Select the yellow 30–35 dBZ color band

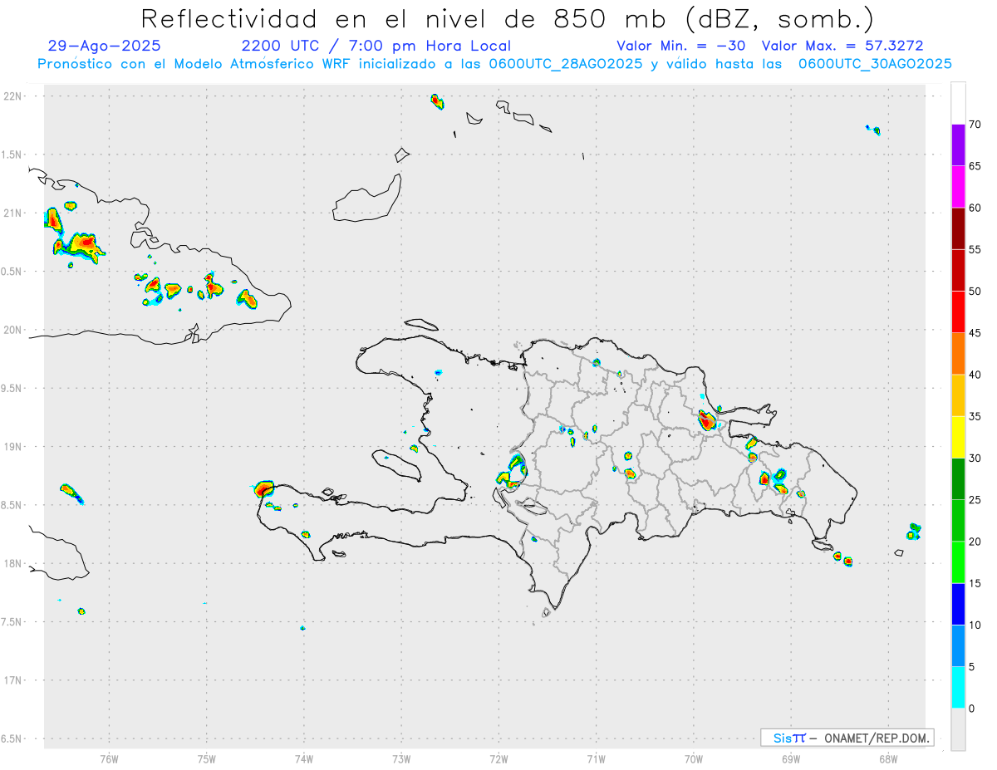point(958,437)
